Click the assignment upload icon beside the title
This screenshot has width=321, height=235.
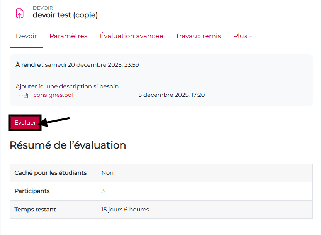point(19,14)
